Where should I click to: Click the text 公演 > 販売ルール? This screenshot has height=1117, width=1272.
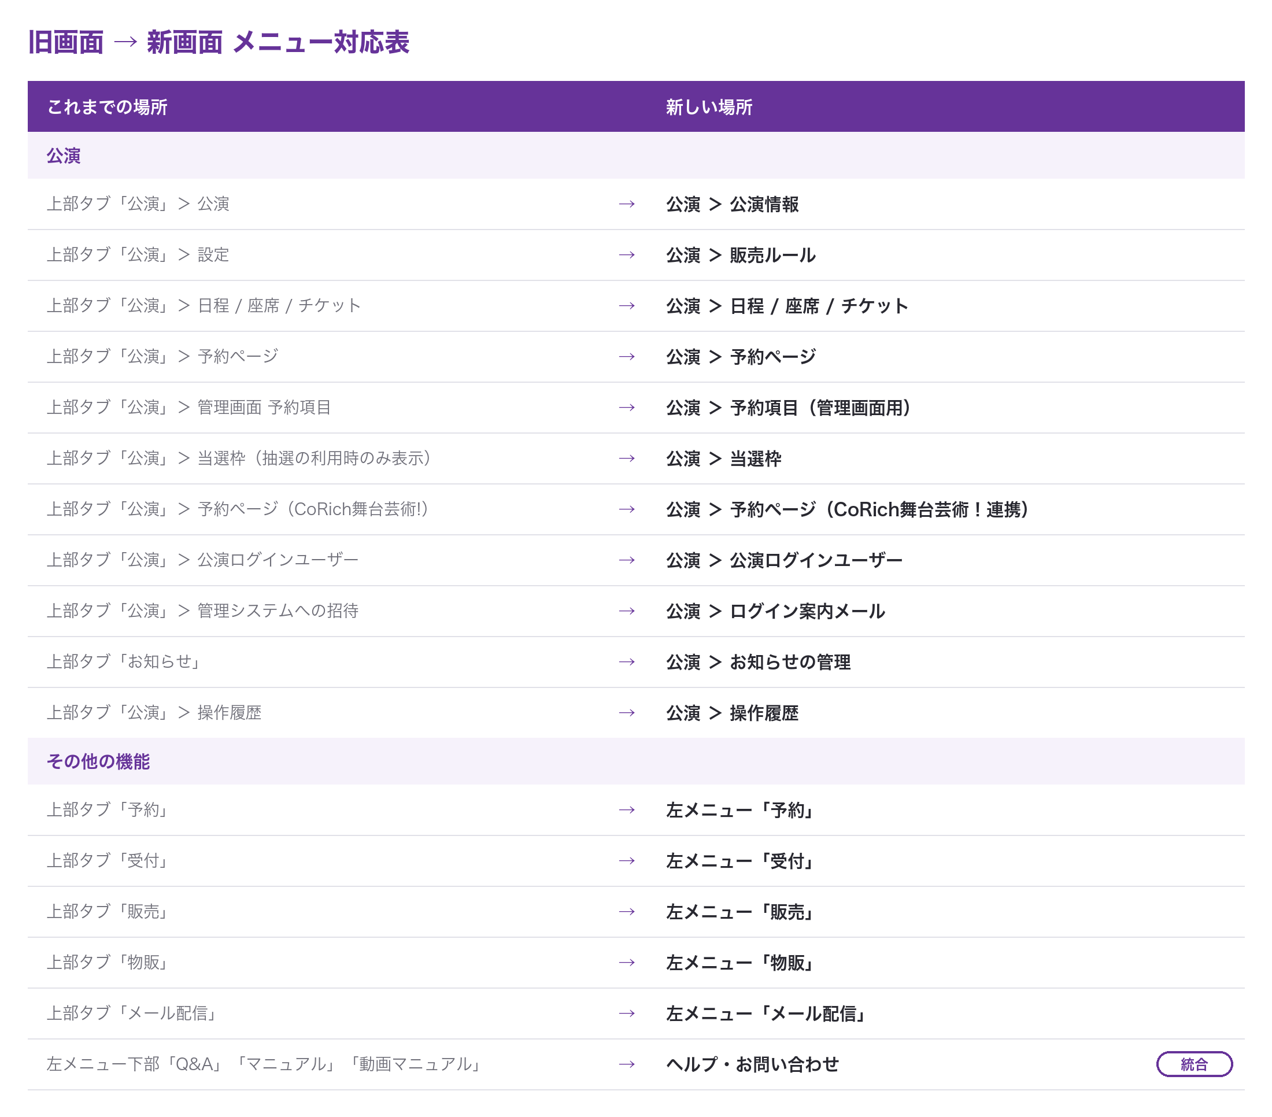741,255
